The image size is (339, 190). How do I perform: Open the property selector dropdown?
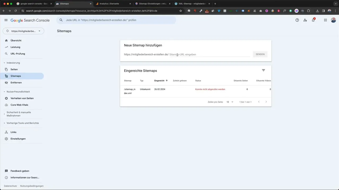(x=23, y=31)
